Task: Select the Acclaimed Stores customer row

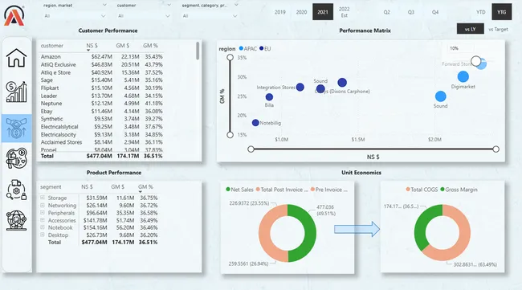Action: [101, 142]
